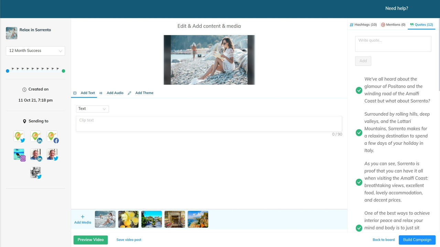Click the plus Add Media icon
Image resolution: width=440 pixels, height=247 pixels.
point(83,217)
